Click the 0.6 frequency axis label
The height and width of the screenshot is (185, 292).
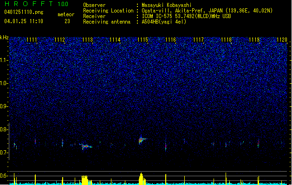click(4, 176)
